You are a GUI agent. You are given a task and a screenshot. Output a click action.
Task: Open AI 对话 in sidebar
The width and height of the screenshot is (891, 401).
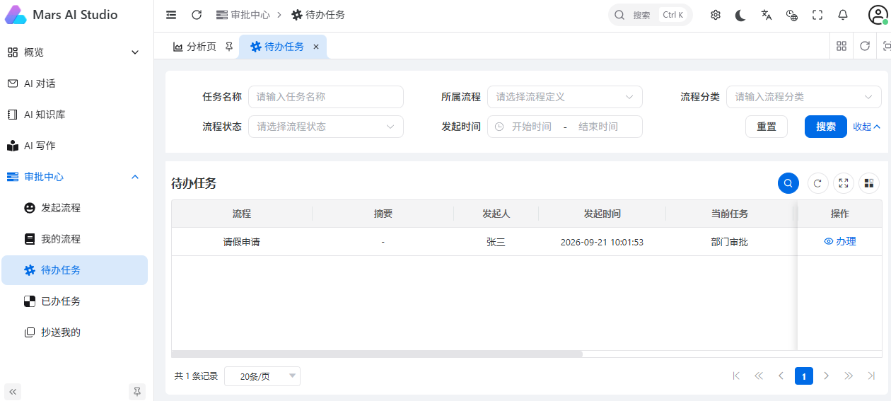(74, 83)
